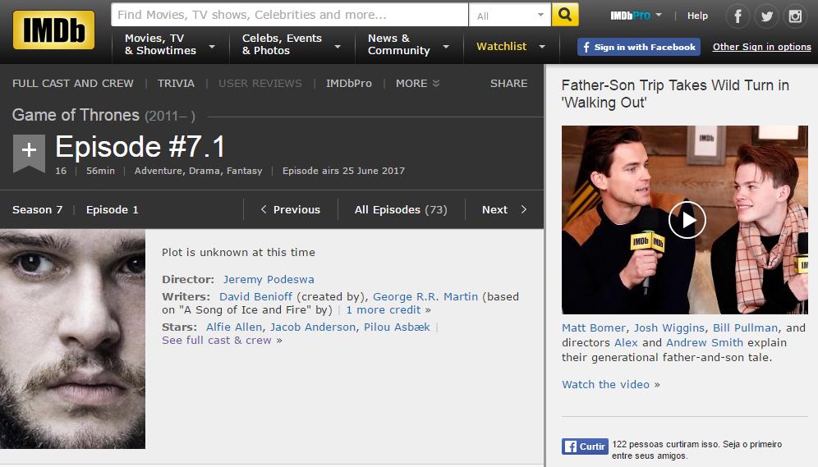Add episode to watchlist with plus ribbon
Image resolution: width=818 pixels, height=467 pixels.
point(30,153)
